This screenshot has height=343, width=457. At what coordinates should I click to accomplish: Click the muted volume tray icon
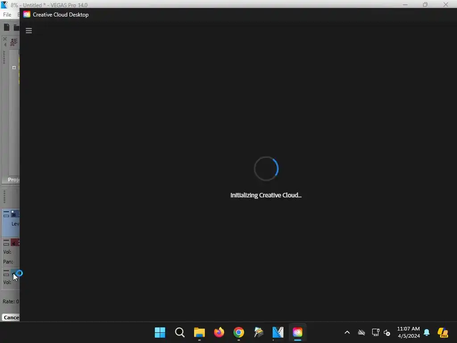[x=387, y=332]
